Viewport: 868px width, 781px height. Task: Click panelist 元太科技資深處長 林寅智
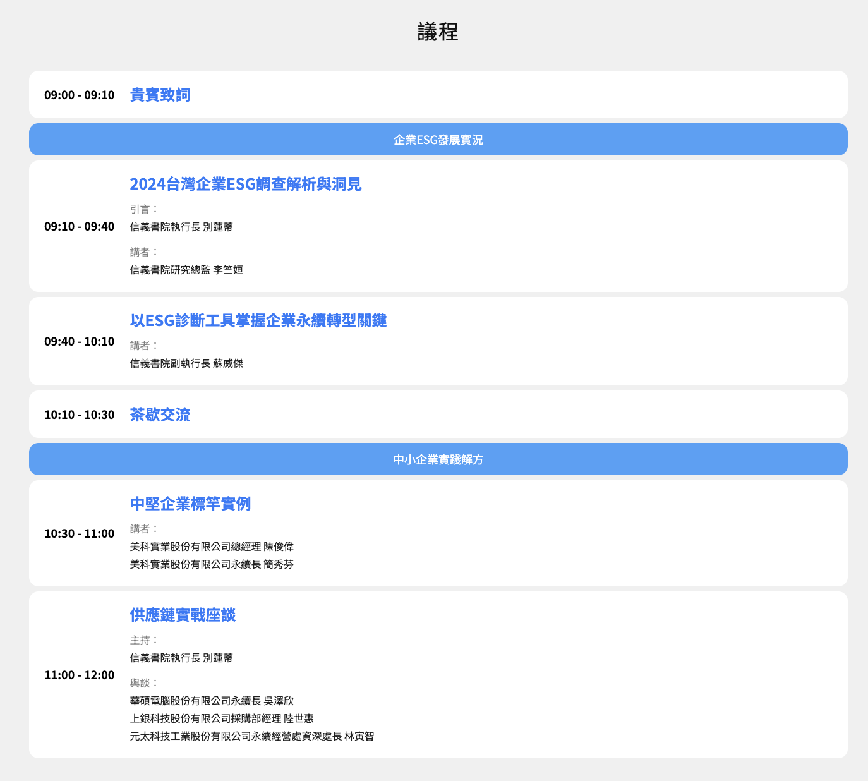252,736
